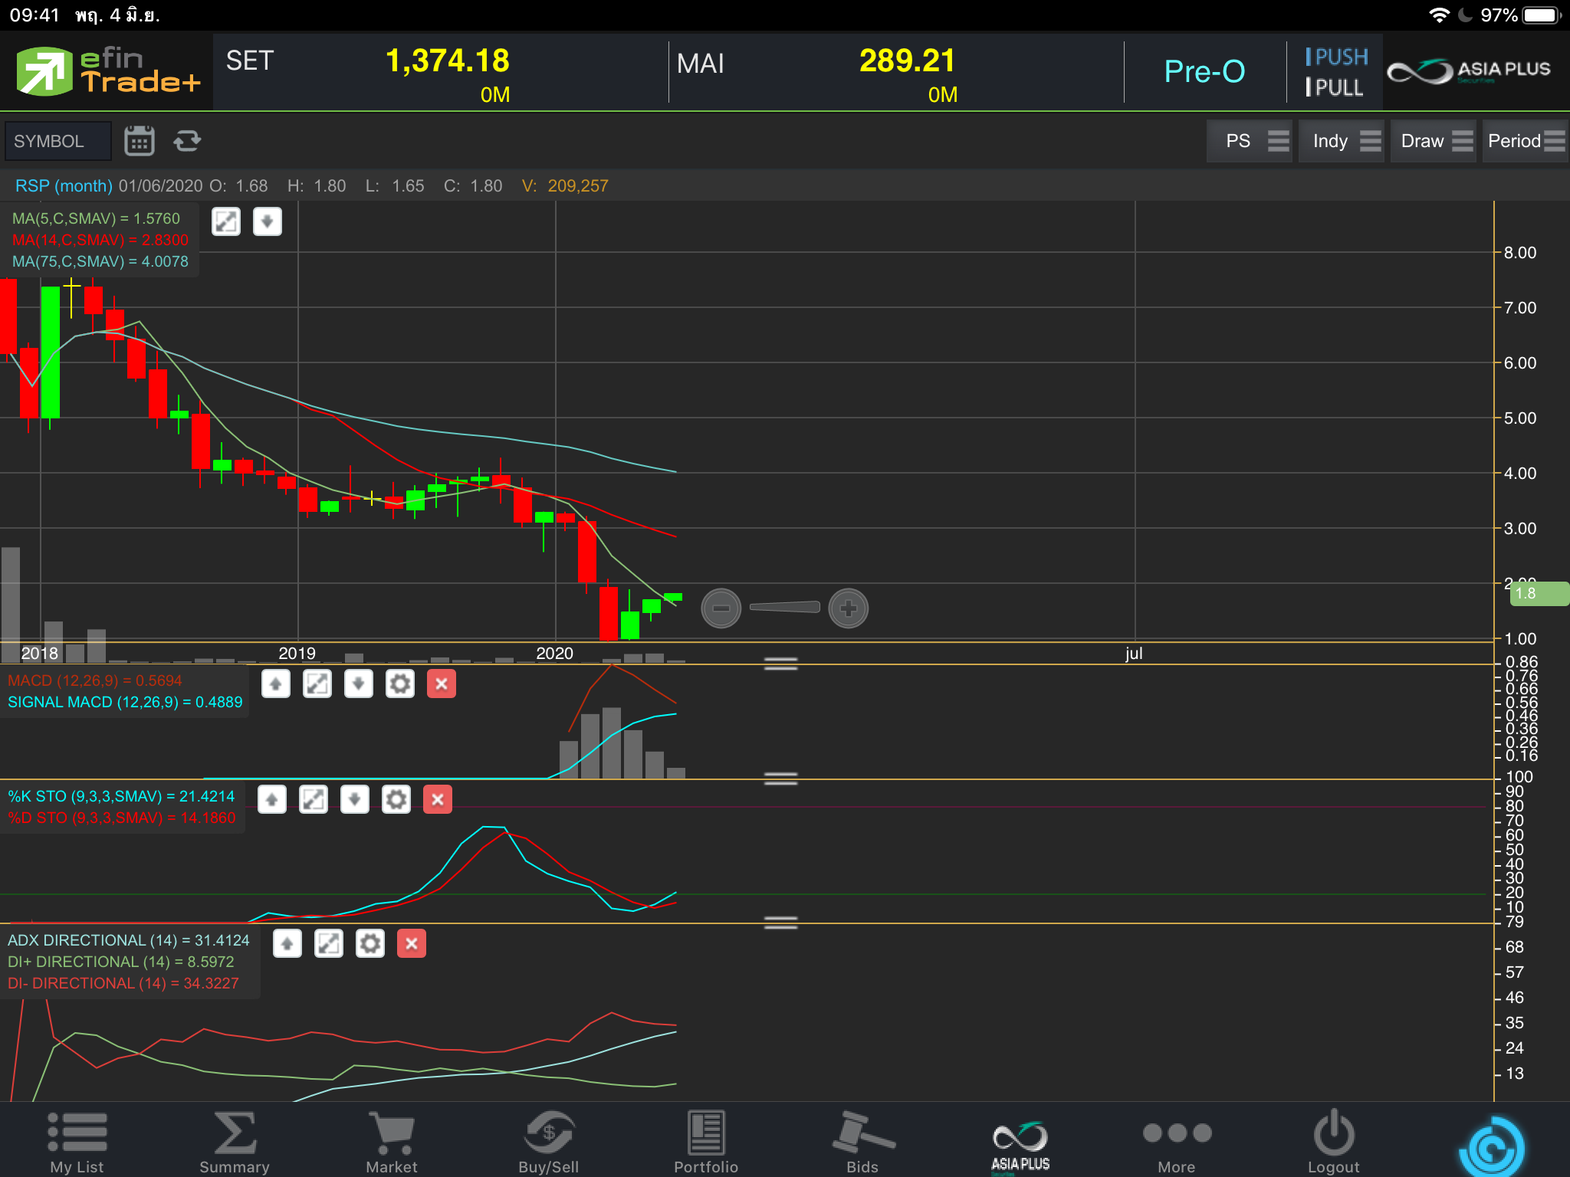
Task: Move the MACD panel up
Action: 276,684
